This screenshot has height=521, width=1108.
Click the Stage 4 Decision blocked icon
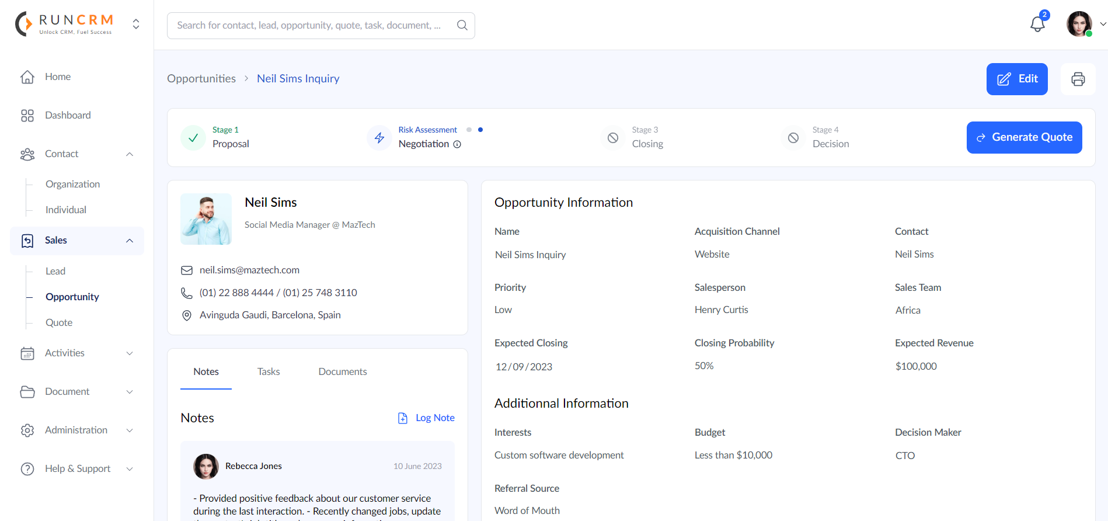click(x=793, y=138)
